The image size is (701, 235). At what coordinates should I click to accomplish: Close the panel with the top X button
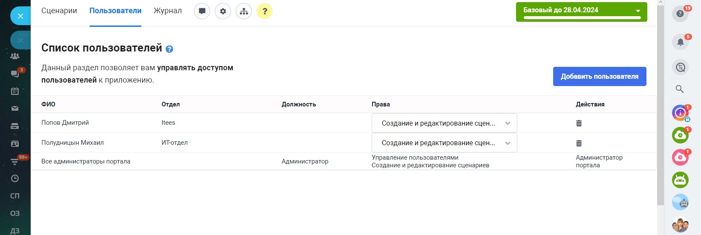[20, 16]
